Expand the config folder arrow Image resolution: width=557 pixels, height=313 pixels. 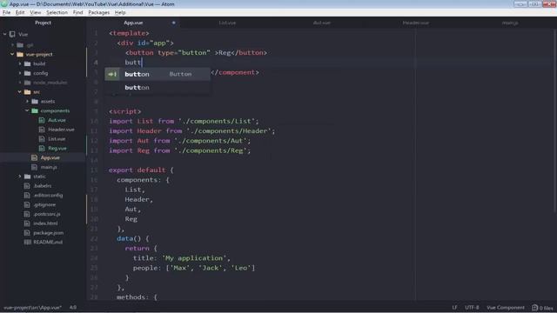pyautogui.click(x=20, y=73)
